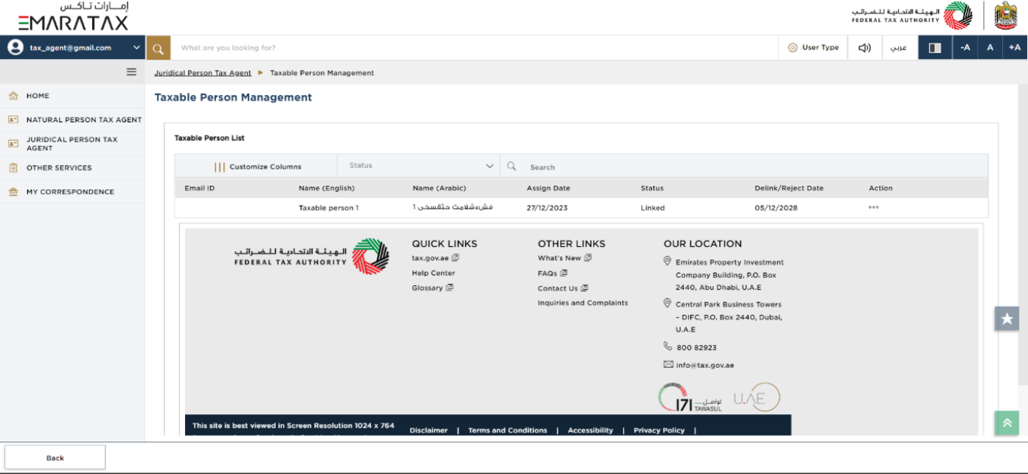Open footer Terms and Conditions link
The height and width of the screenshot is (474, 1028).
coord(507,431)
